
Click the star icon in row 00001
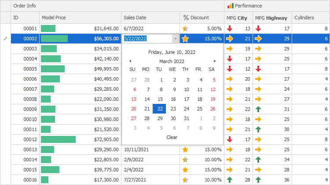click(185, 28)
